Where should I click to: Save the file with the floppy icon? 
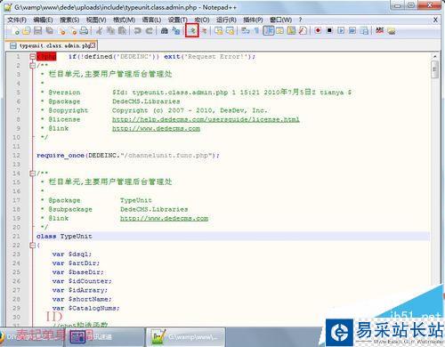pos(38,30)
